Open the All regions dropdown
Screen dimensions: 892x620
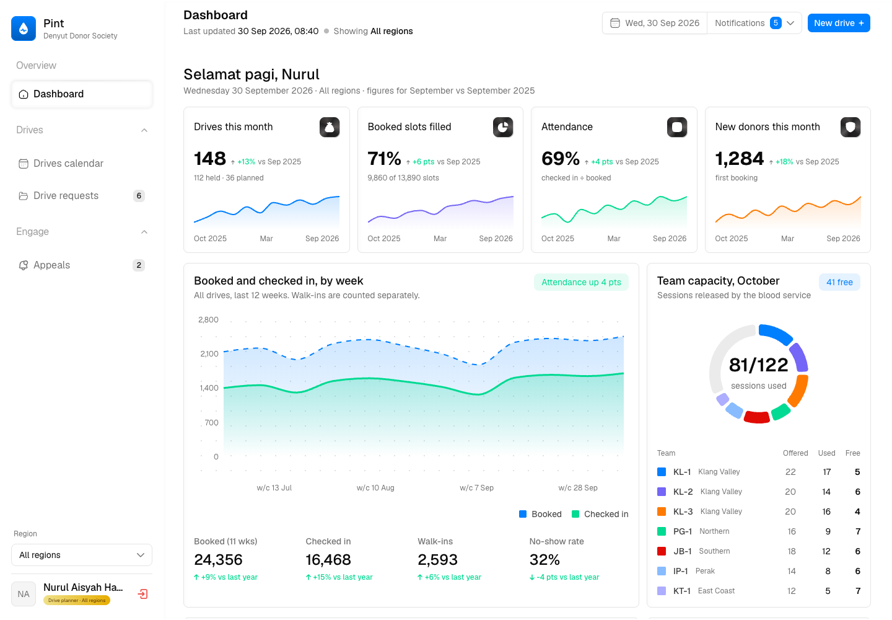(x=82, y=555)
